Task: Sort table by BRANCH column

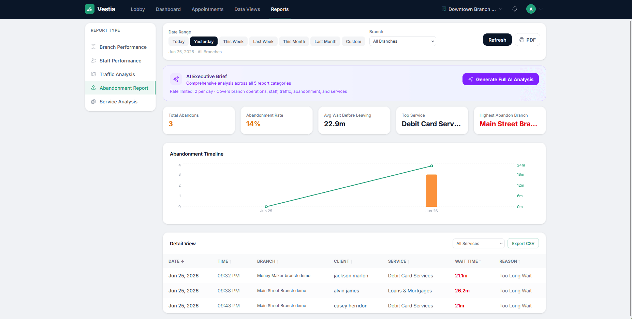Action: (268, 261)
